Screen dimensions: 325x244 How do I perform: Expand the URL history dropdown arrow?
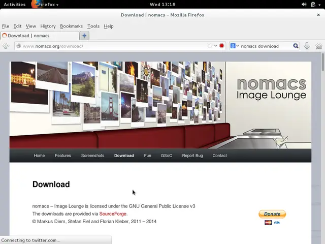pyautogui.click(x=216, y=46)
